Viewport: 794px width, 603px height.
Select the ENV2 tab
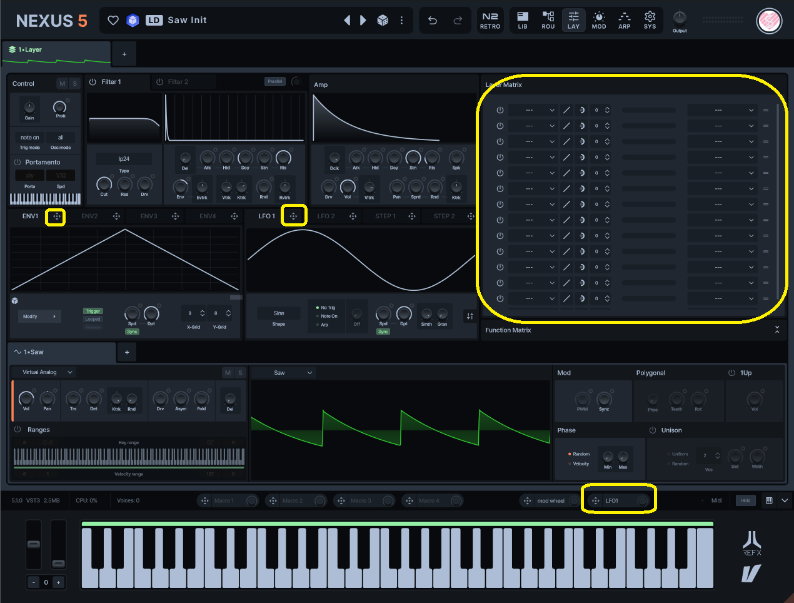click(89, 216)
